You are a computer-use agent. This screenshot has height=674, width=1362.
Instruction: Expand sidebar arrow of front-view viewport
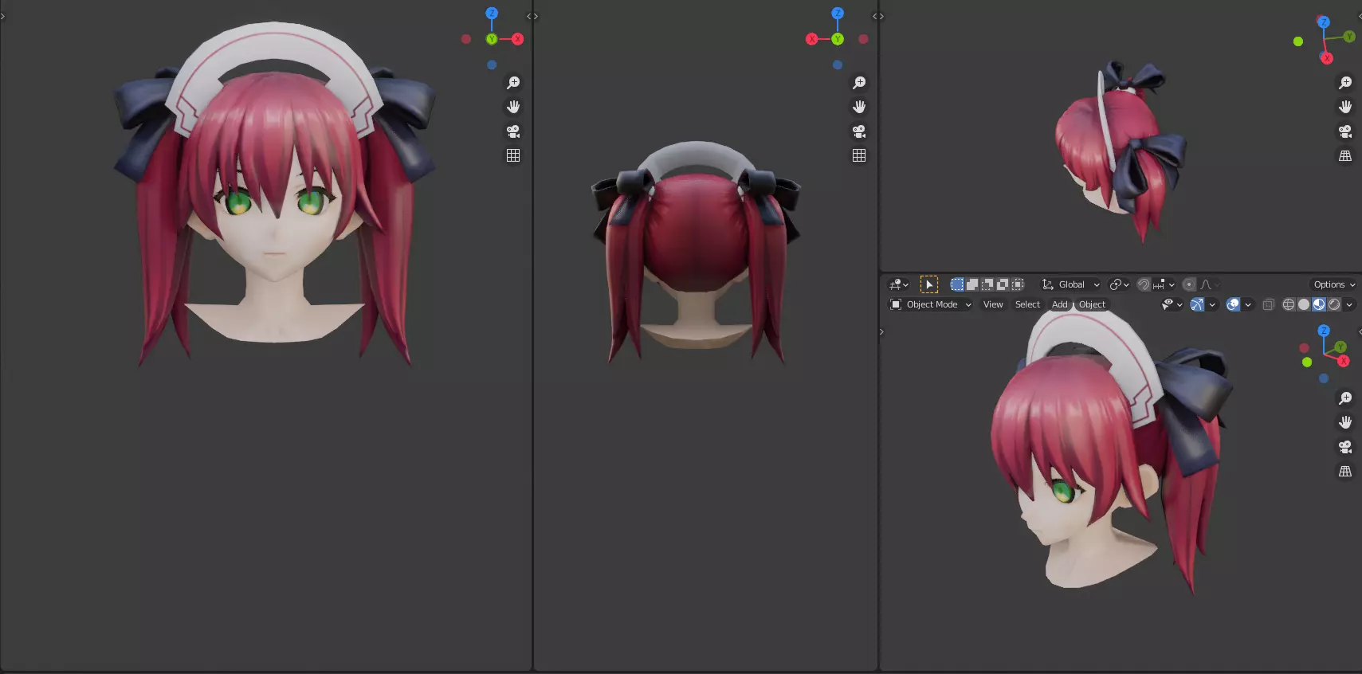[529, 16]
